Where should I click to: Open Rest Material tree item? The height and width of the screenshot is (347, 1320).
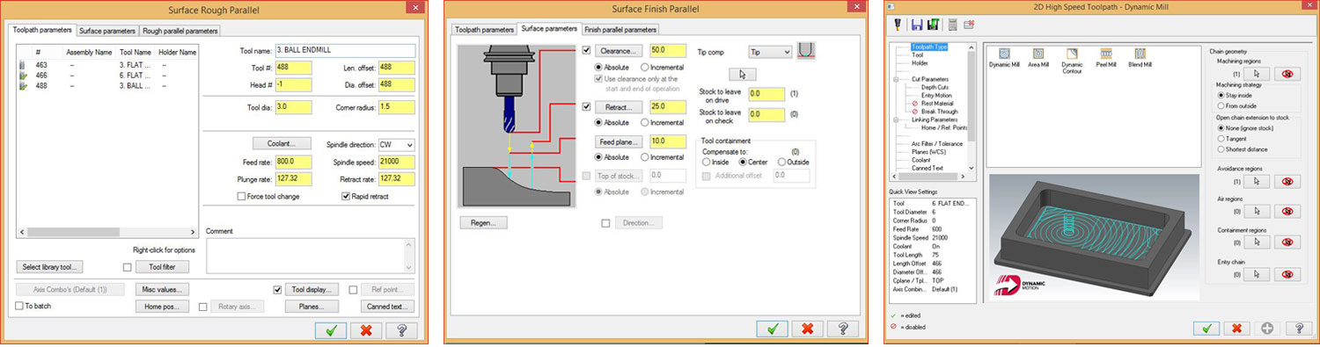[938, 104]
